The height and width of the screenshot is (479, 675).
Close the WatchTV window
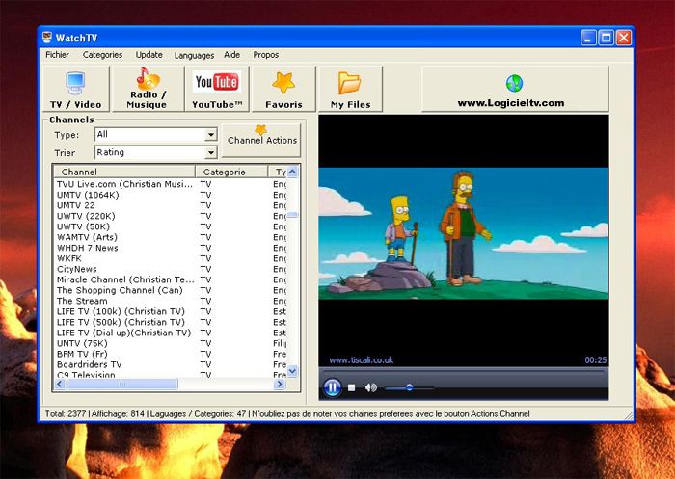coord(623,38)
